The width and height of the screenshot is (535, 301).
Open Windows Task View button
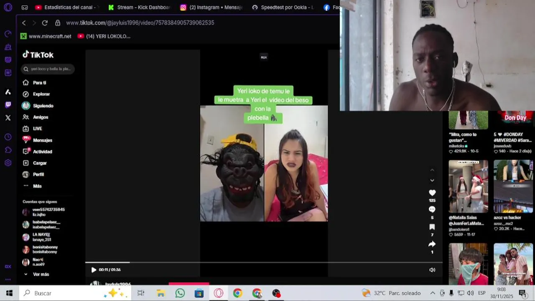pos(141,293)
